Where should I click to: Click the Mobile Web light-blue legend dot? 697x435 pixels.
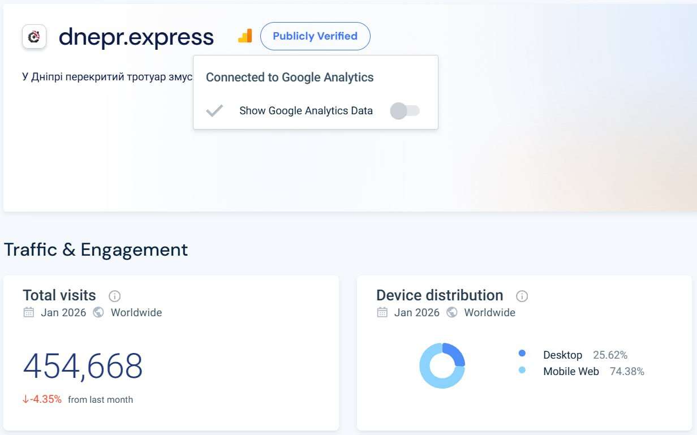(x=522, y=370)
